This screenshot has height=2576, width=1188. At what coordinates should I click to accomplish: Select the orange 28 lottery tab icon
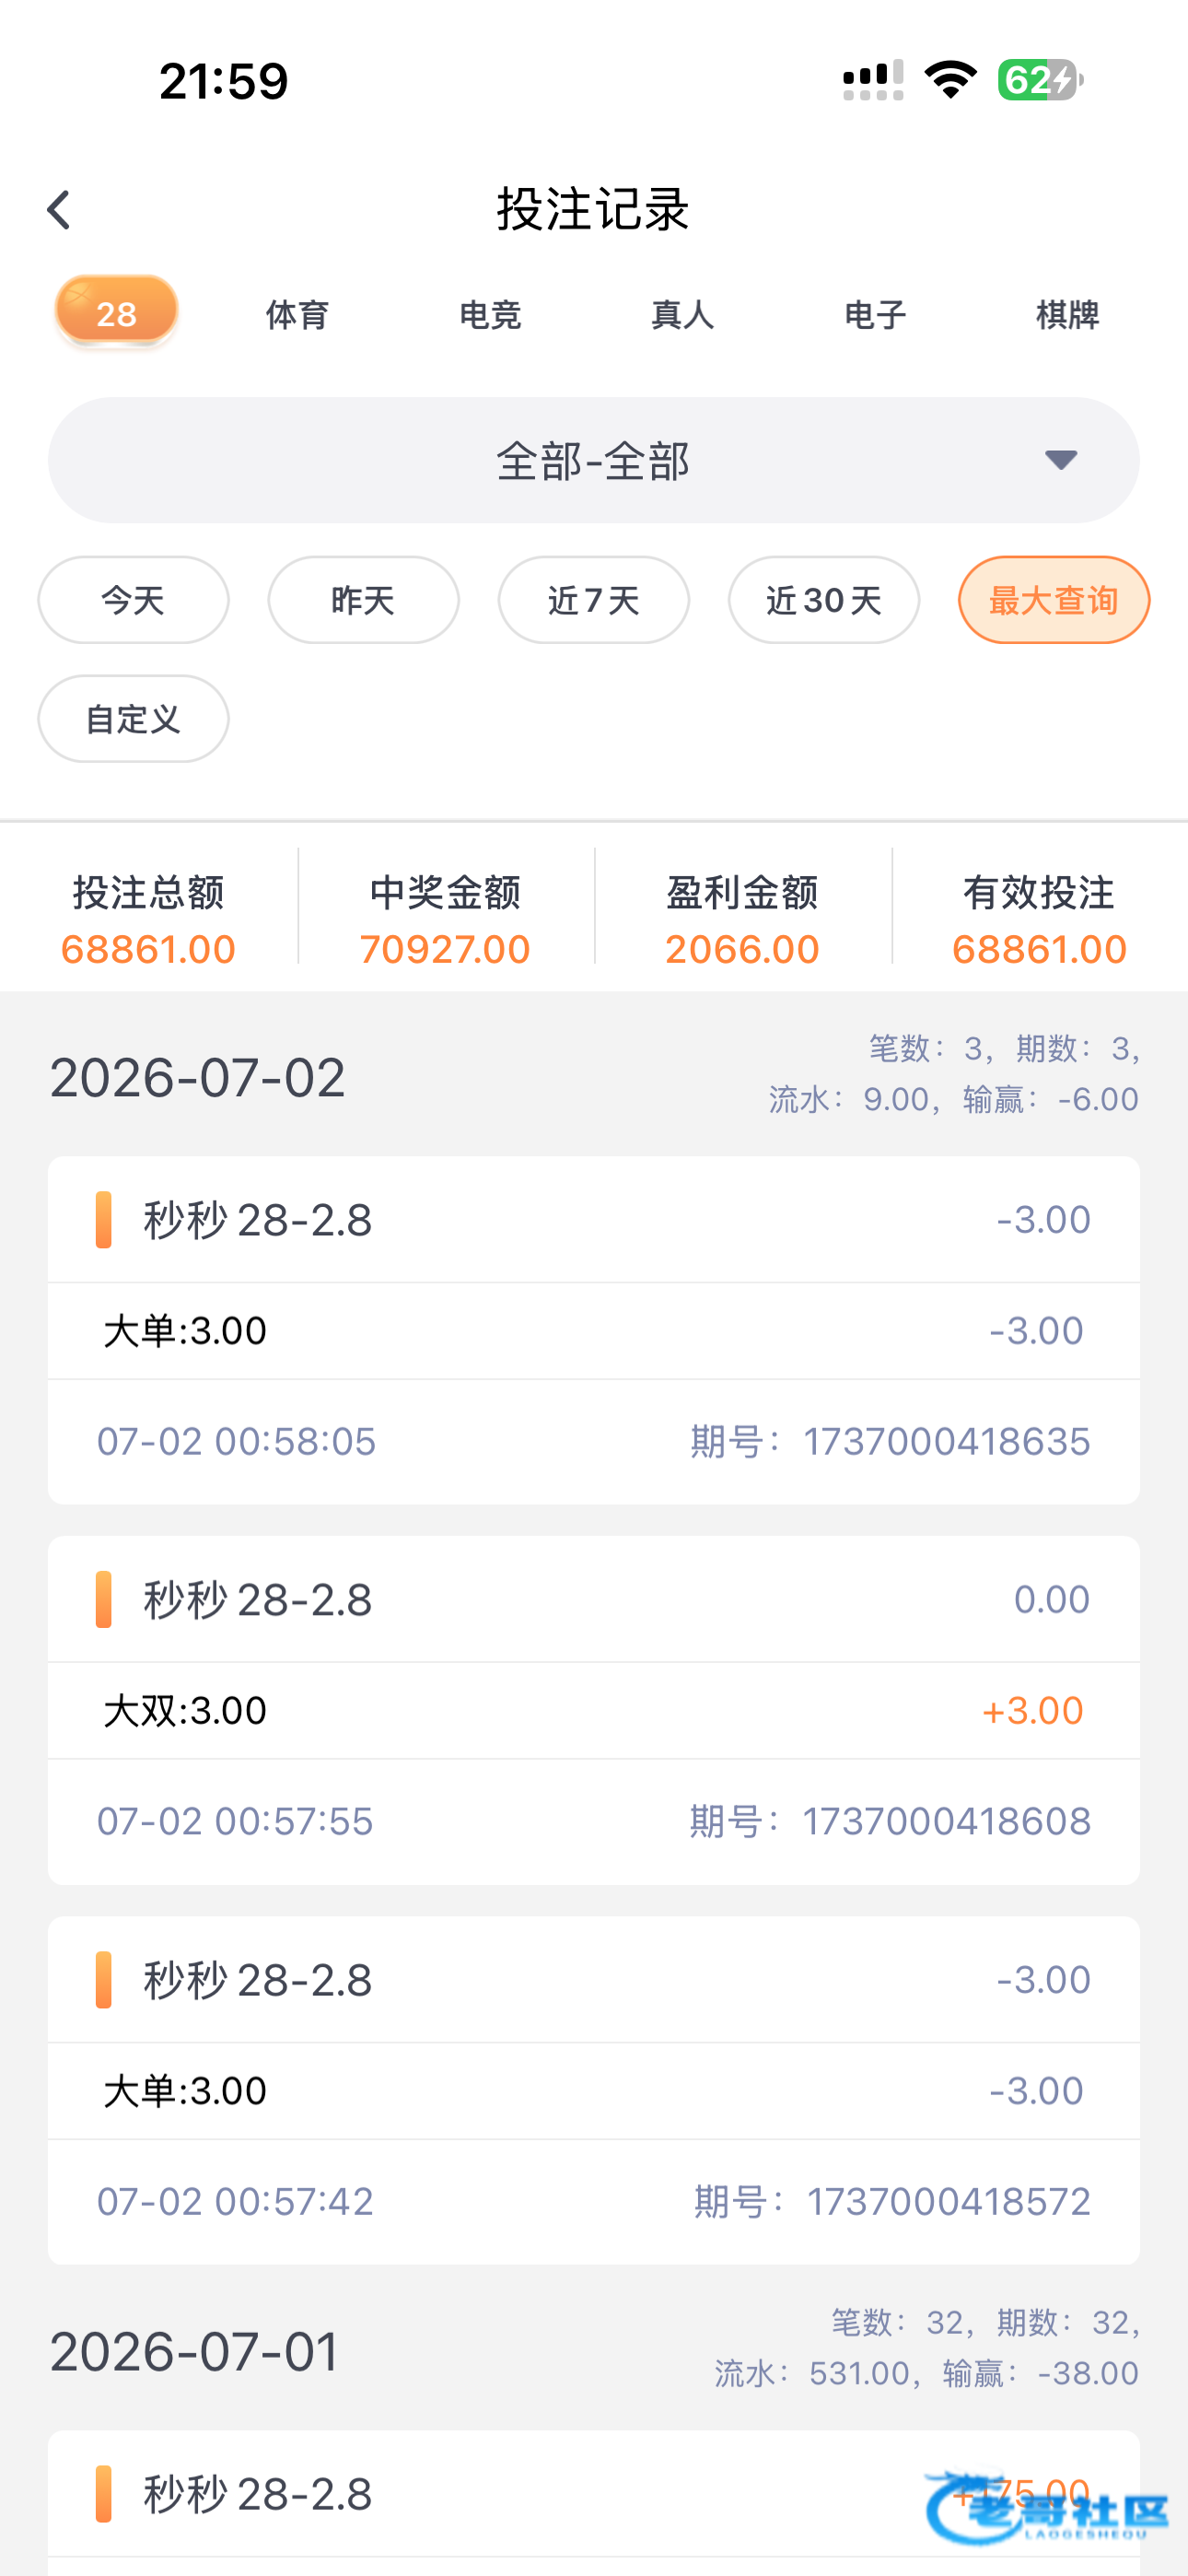[x=116, y=312]
